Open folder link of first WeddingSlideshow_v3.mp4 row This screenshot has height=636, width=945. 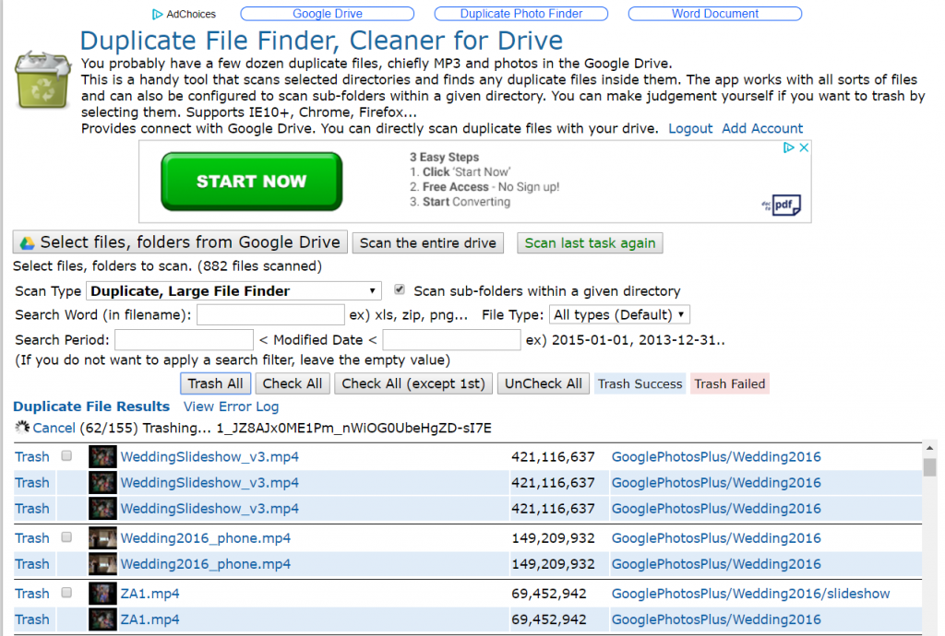(x=716, y=456)
